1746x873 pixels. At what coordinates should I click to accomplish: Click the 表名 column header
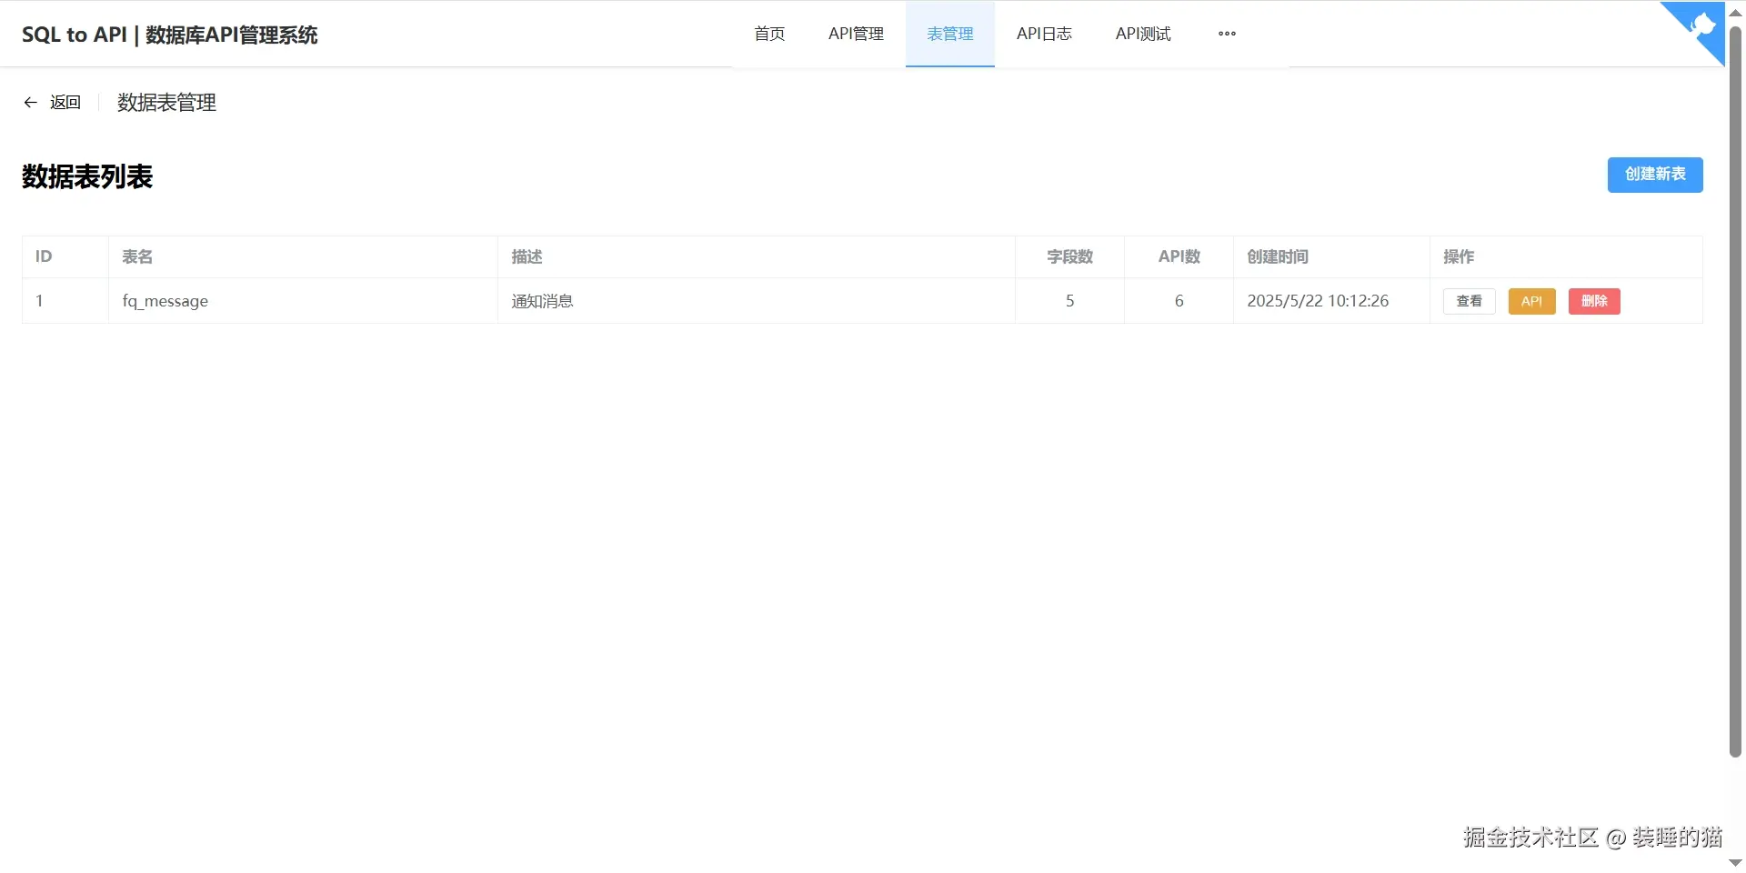pos(137,256)
